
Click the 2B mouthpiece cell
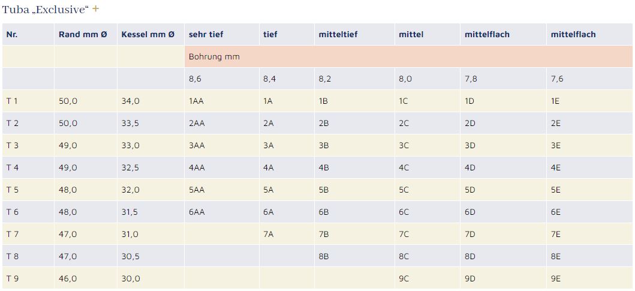click(x=324, y=124)
